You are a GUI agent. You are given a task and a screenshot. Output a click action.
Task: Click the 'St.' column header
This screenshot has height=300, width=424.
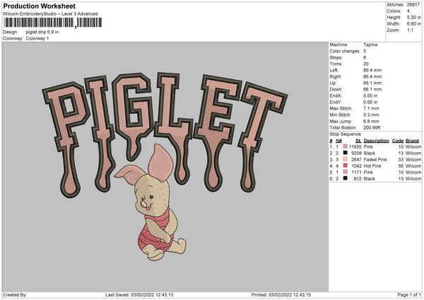coord(358,141)
